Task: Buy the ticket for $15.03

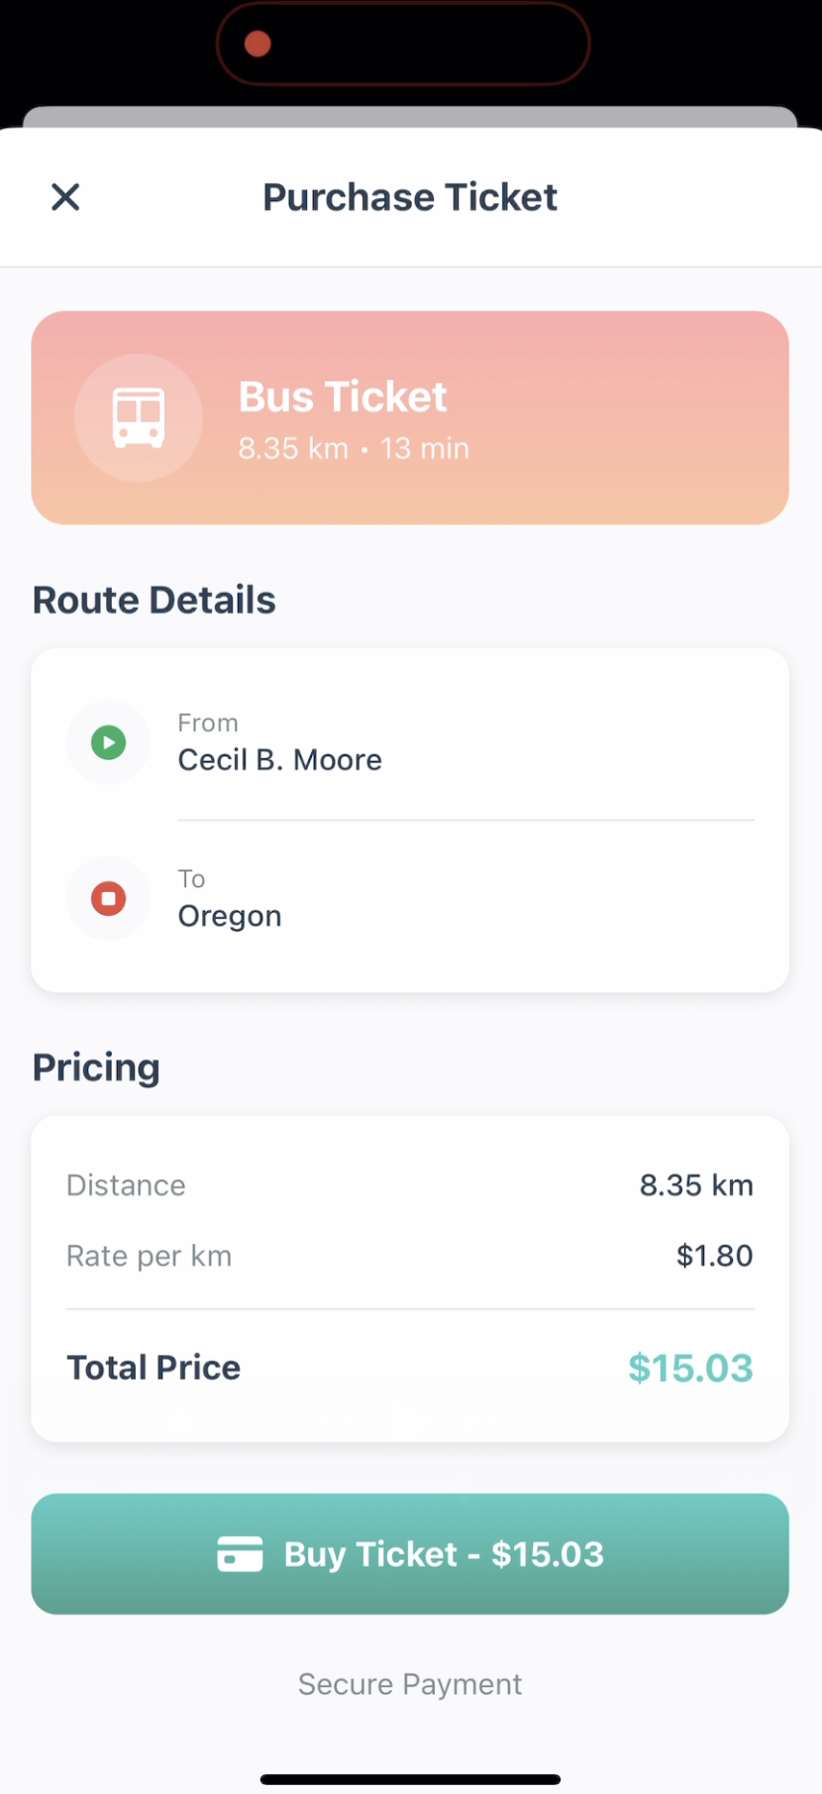Action: click(410, 1554)
